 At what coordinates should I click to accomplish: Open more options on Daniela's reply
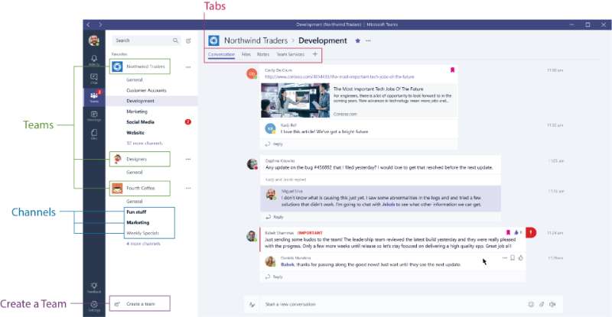pos(505,257)
